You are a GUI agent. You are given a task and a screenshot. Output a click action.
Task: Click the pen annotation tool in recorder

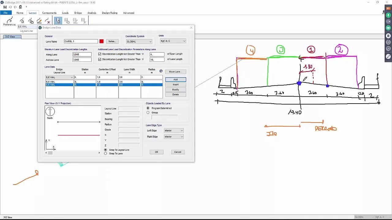tap(388, 57)
